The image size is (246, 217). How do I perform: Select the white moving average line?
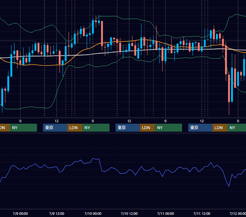pyautogui.click(x=123, y=51)
